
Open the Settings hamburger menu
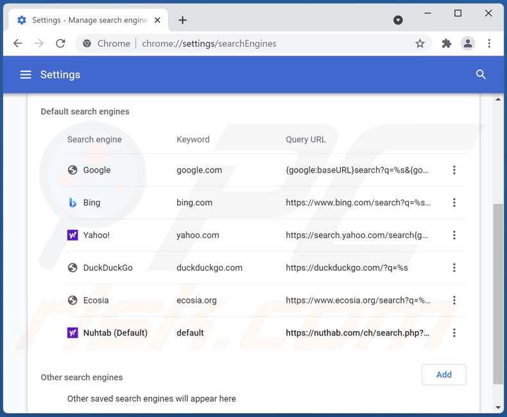click(26, 74)
